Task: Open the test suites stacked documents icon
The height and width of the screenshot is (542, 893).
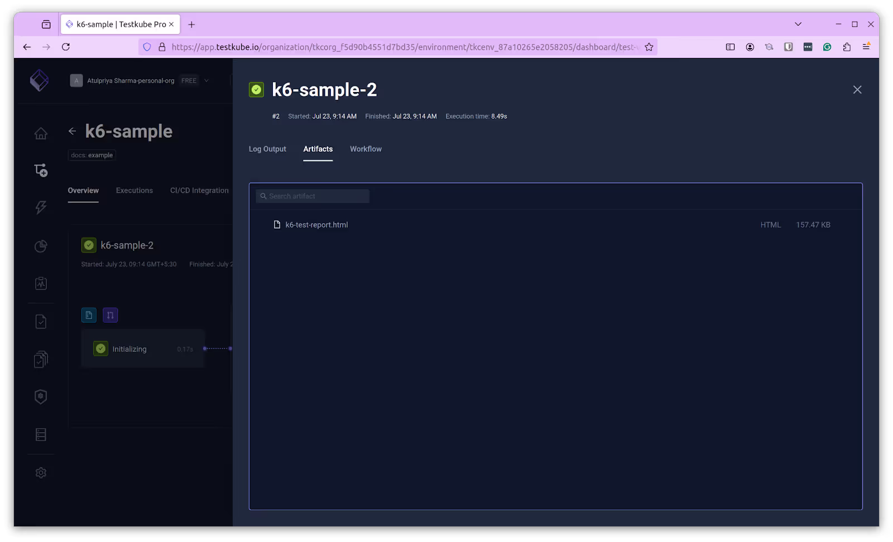Action: [41, 359]
